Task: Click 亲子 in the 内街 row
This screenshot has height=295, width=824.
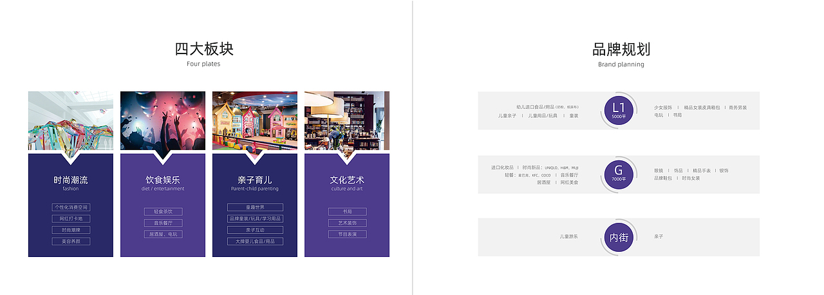Action: point(659,237)
